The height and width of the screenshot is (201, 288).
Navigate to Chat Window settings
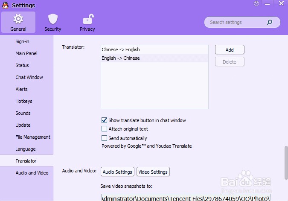[29, 77]
